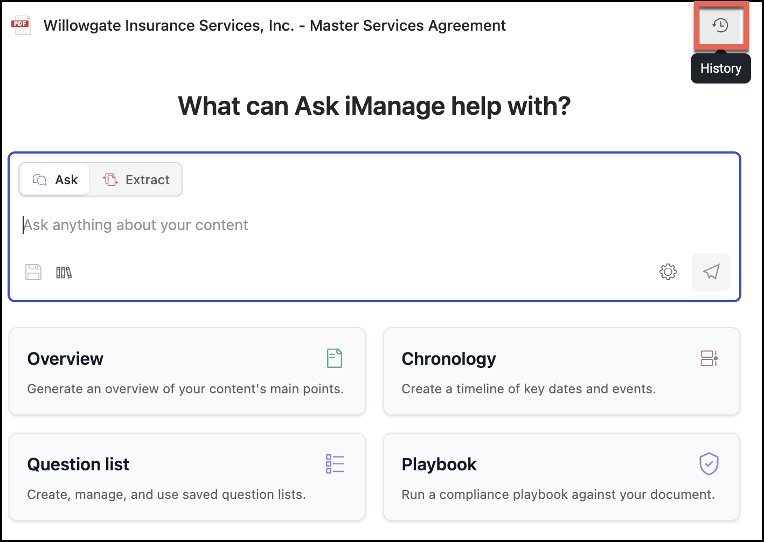This screenshot has height=542, width=764.
Task: Click 'Create a timeline of key dates and events.'
Action: point(529,389)
